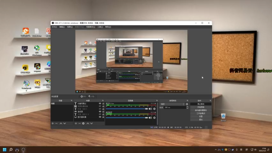Add a new source with the plus icon
This screenshot has width=272, height=153.
(x=76, y=123)
